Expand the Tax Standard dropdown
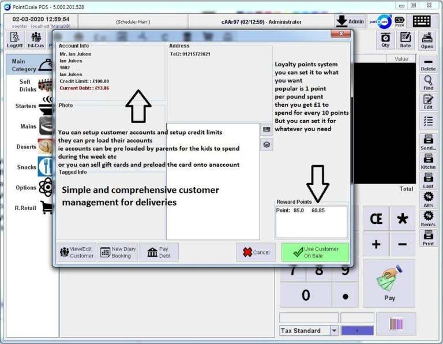 pos(334,331)
